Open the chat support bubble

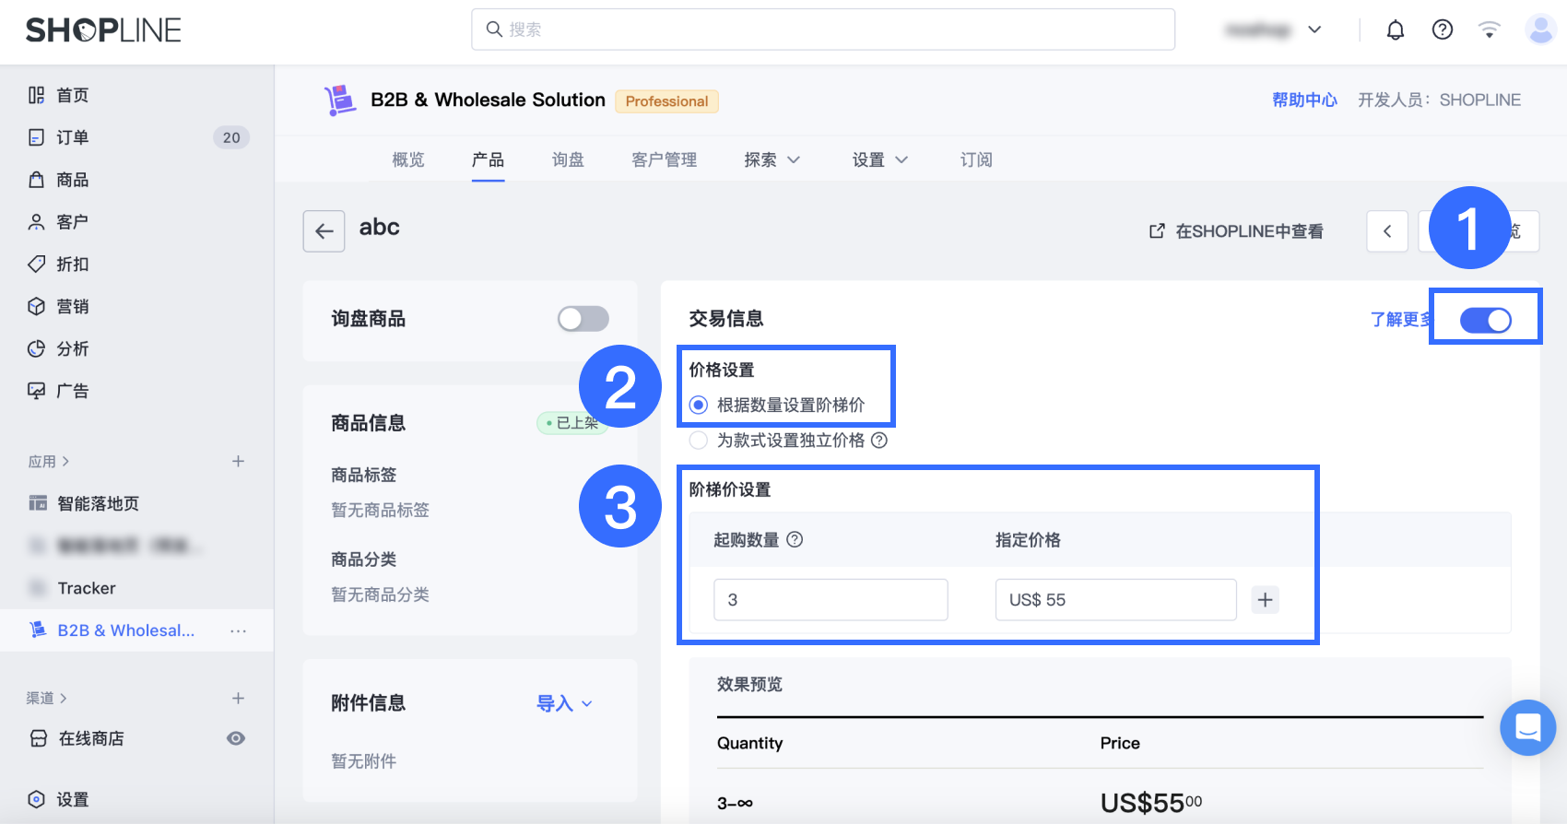click(x=1527, y=727)
